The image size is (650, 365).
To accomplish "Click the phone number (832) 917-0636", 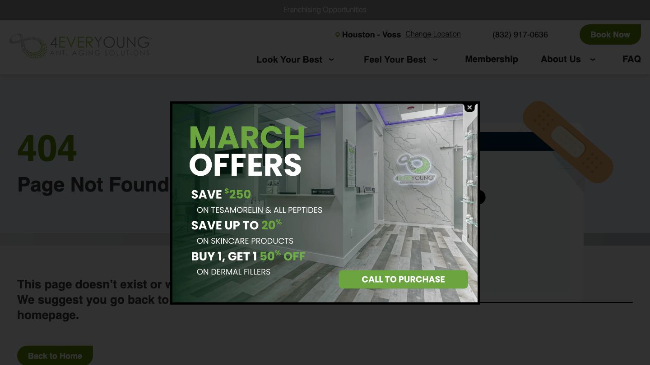I will 520,35.
